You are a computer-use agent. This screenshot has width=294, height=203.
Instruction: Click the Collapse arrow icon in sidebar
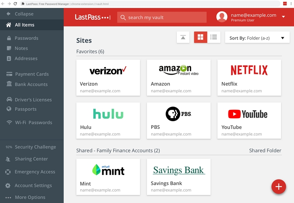[8, 14]
